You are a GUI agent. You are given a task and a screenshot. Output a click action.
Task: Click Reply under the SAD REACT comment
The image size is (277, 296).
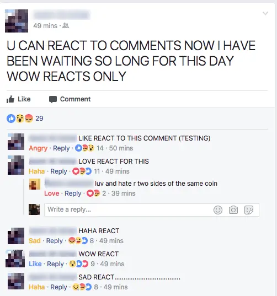point(58,287)
